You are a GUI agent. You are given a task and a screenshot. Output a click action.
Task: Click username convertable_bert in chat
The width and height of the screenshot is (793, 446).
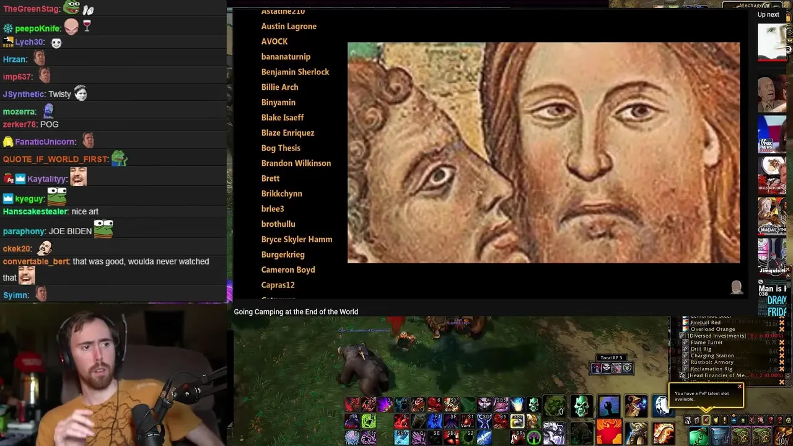(x=36, y=261)
